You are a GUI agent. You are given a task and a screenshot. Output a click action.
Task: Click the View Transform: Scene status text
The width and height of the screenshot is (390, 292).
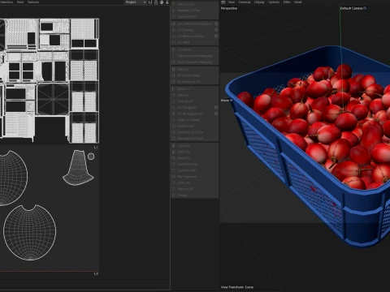pos(237,287)
